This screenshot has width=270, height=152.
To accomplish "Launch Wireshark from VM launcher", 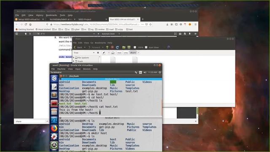I will tap(54, 120).
